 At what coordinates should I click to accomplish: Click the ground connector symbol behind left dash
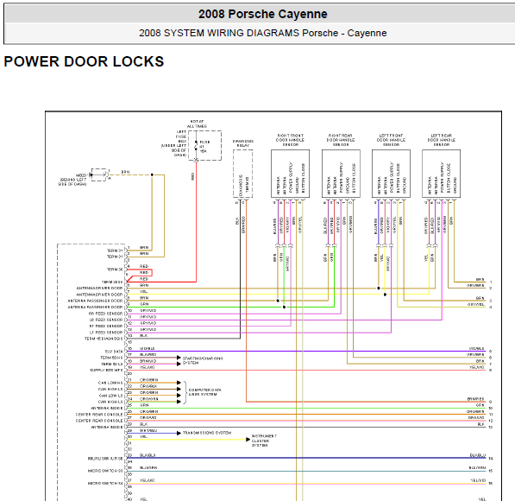[99, 174]
